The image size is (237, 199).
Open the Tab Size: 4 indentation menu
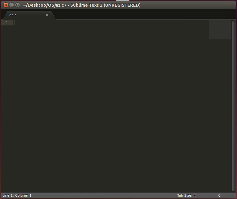tap(186, 195)
